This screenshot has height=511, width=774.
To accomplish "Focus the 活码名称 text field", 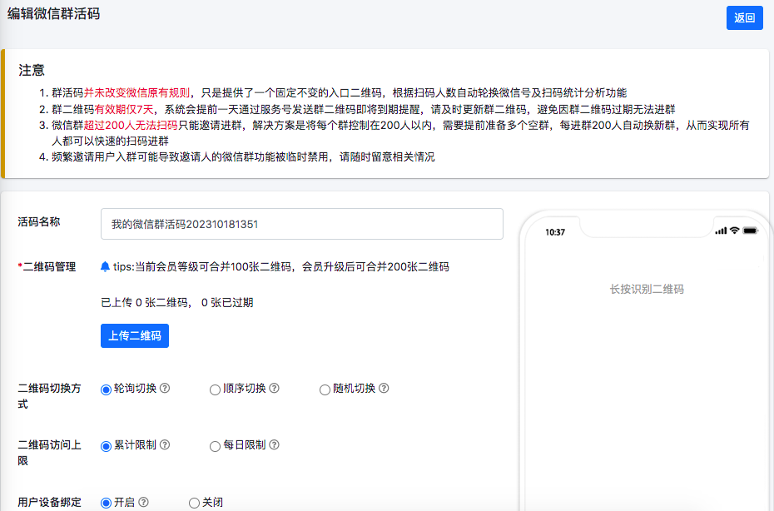I will [301, 224].
